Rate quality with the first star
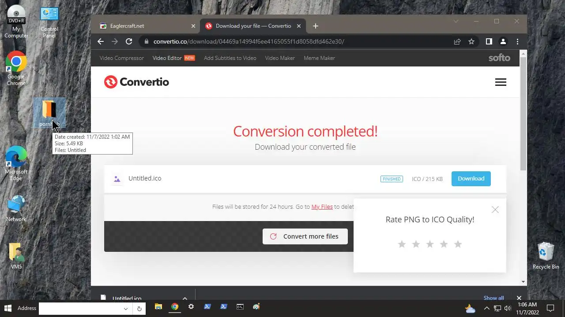The height and width of the screenshot is (317, 565). click(402, 244)
